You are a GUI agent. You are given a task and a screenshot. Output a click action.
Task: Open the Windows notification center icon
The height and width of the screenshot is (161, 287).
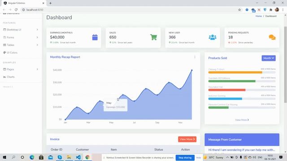(x=281, y=157)
